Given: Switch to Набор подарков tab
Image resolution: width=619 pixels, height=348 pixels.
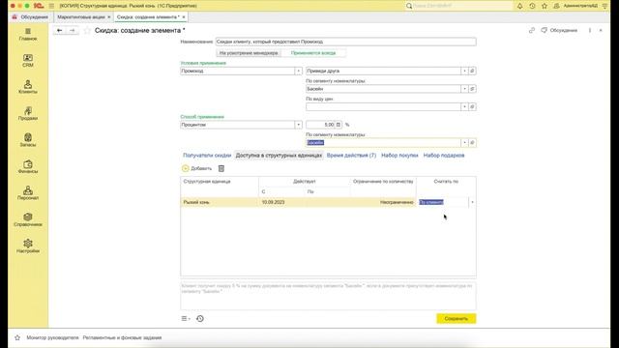Looking at the screenshot, I should click(x=444, y=156).
